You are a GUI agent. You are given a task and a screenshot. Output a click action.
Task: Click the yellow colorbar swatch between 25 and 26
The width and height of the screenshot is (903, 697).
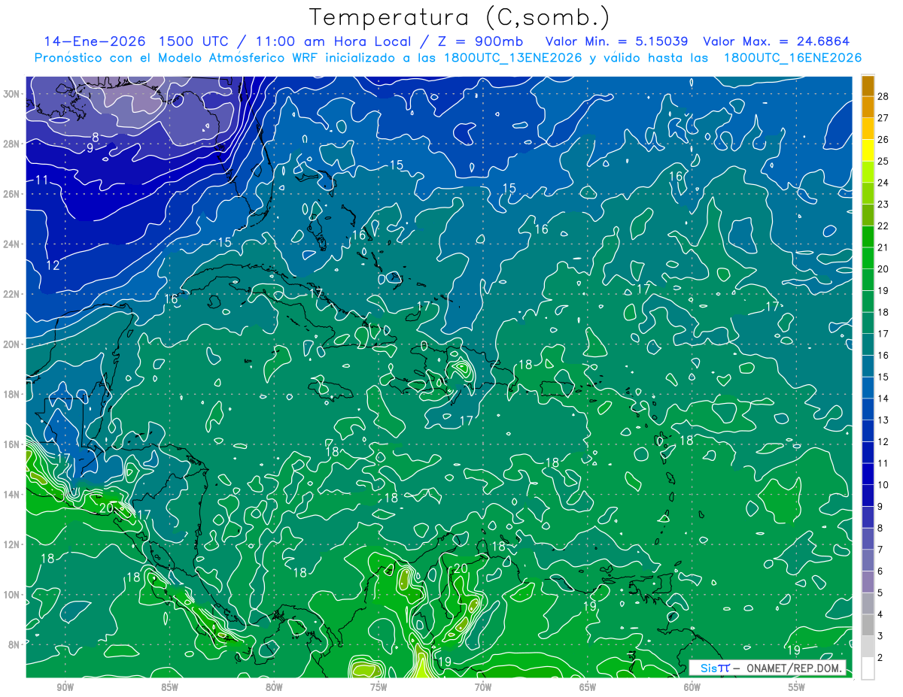click(x=868, y=150)
